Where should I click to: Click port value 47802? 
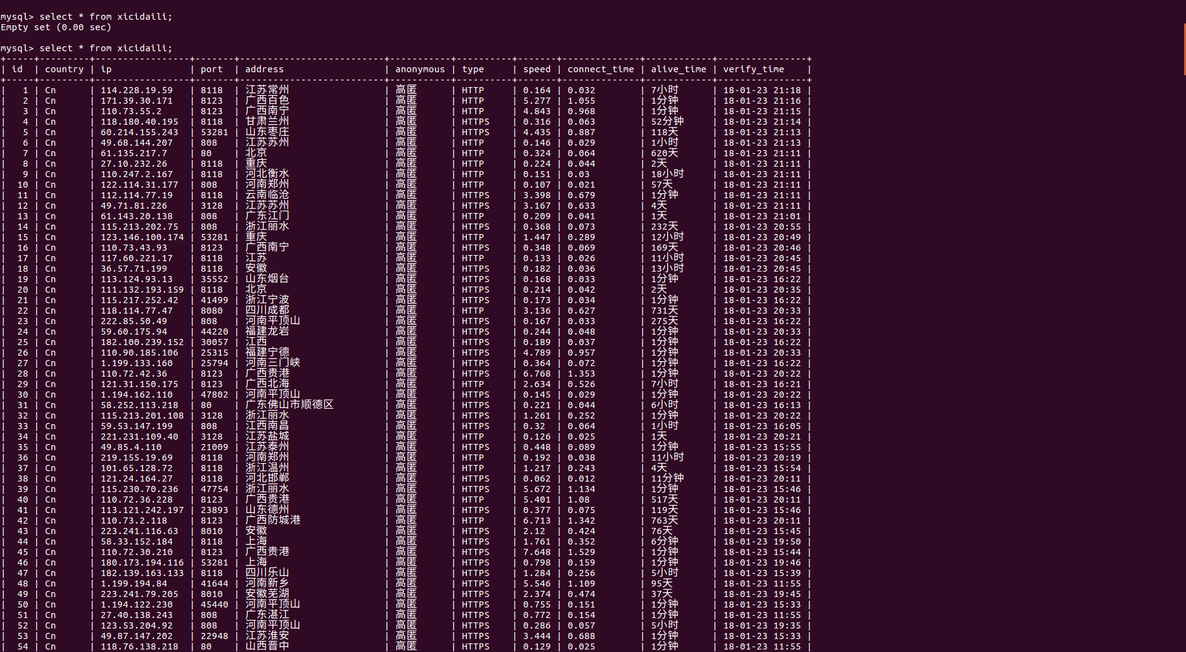214,395
